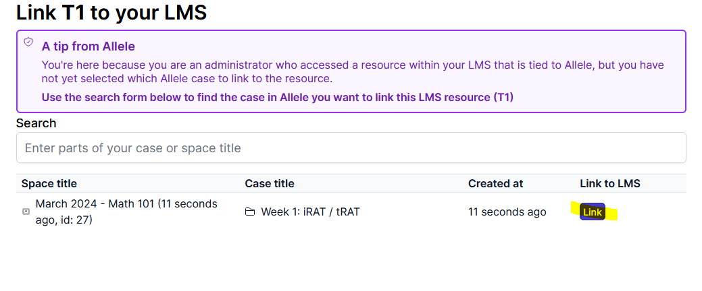Screen dimensions: 702x291
Task: Click the Created at column header
Action: tap(495, 183)
